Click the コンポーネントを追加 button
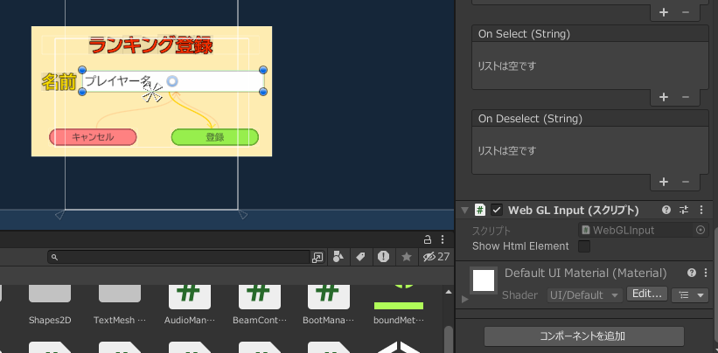Image resolution: width=718 pixels, height=353 pixels. click(x=584, y=336)
